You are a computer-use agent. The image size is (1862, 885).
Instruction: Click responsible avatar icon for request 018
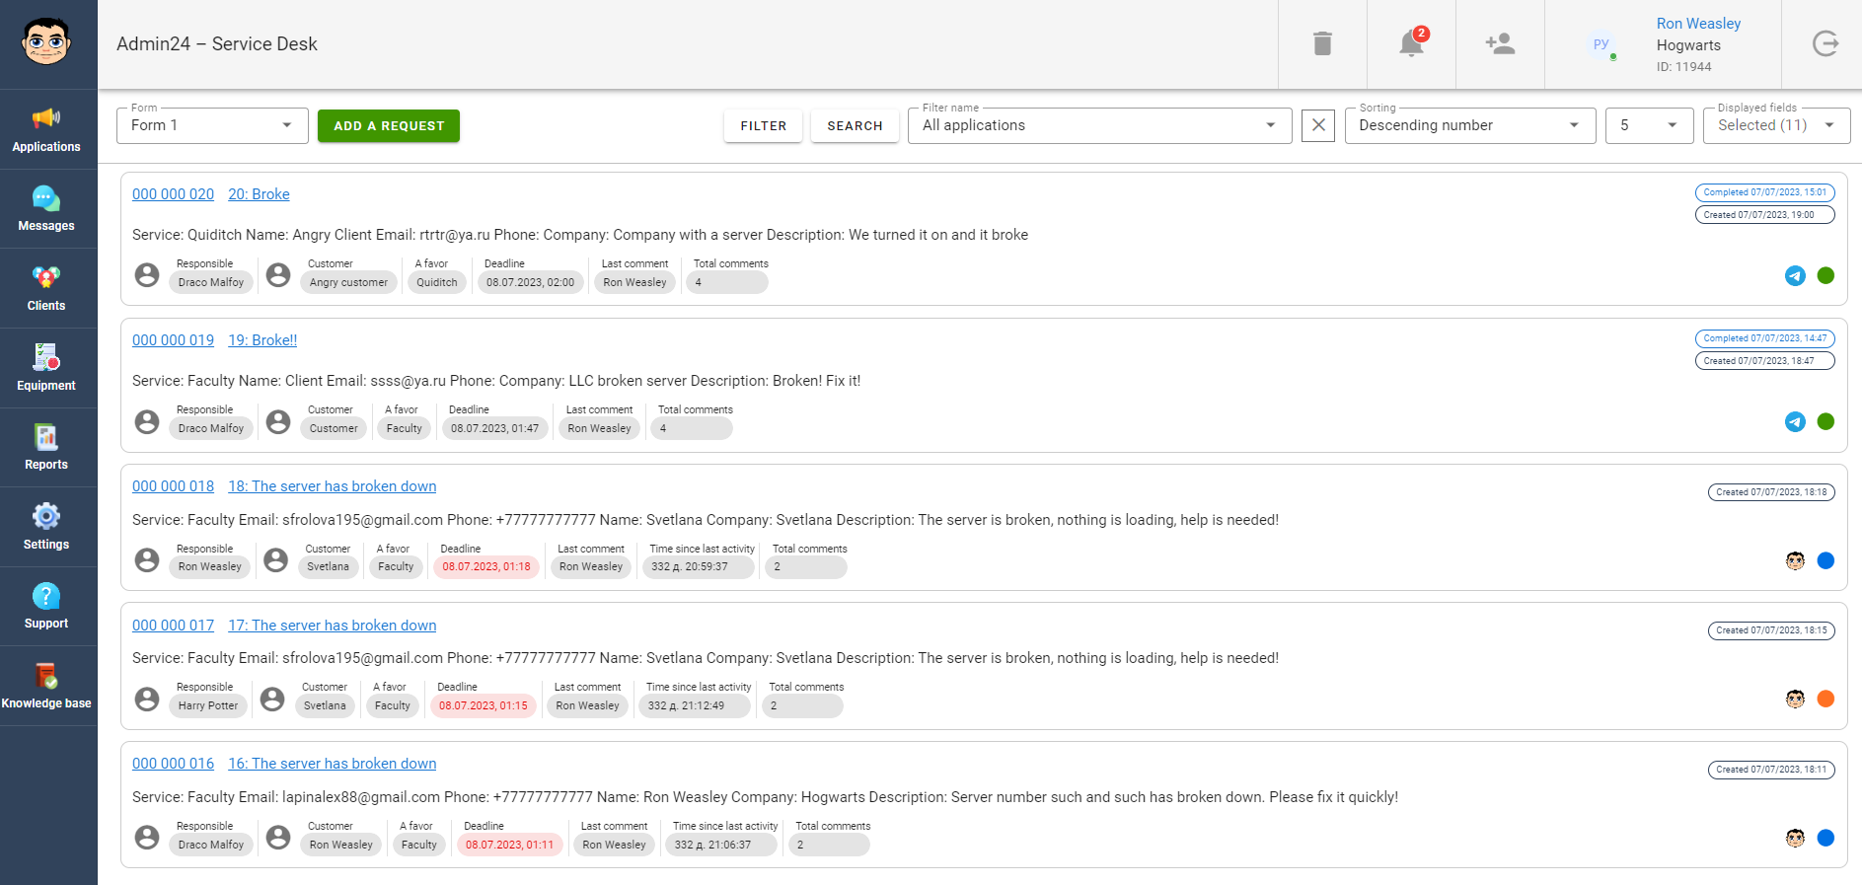click(147, 559)
